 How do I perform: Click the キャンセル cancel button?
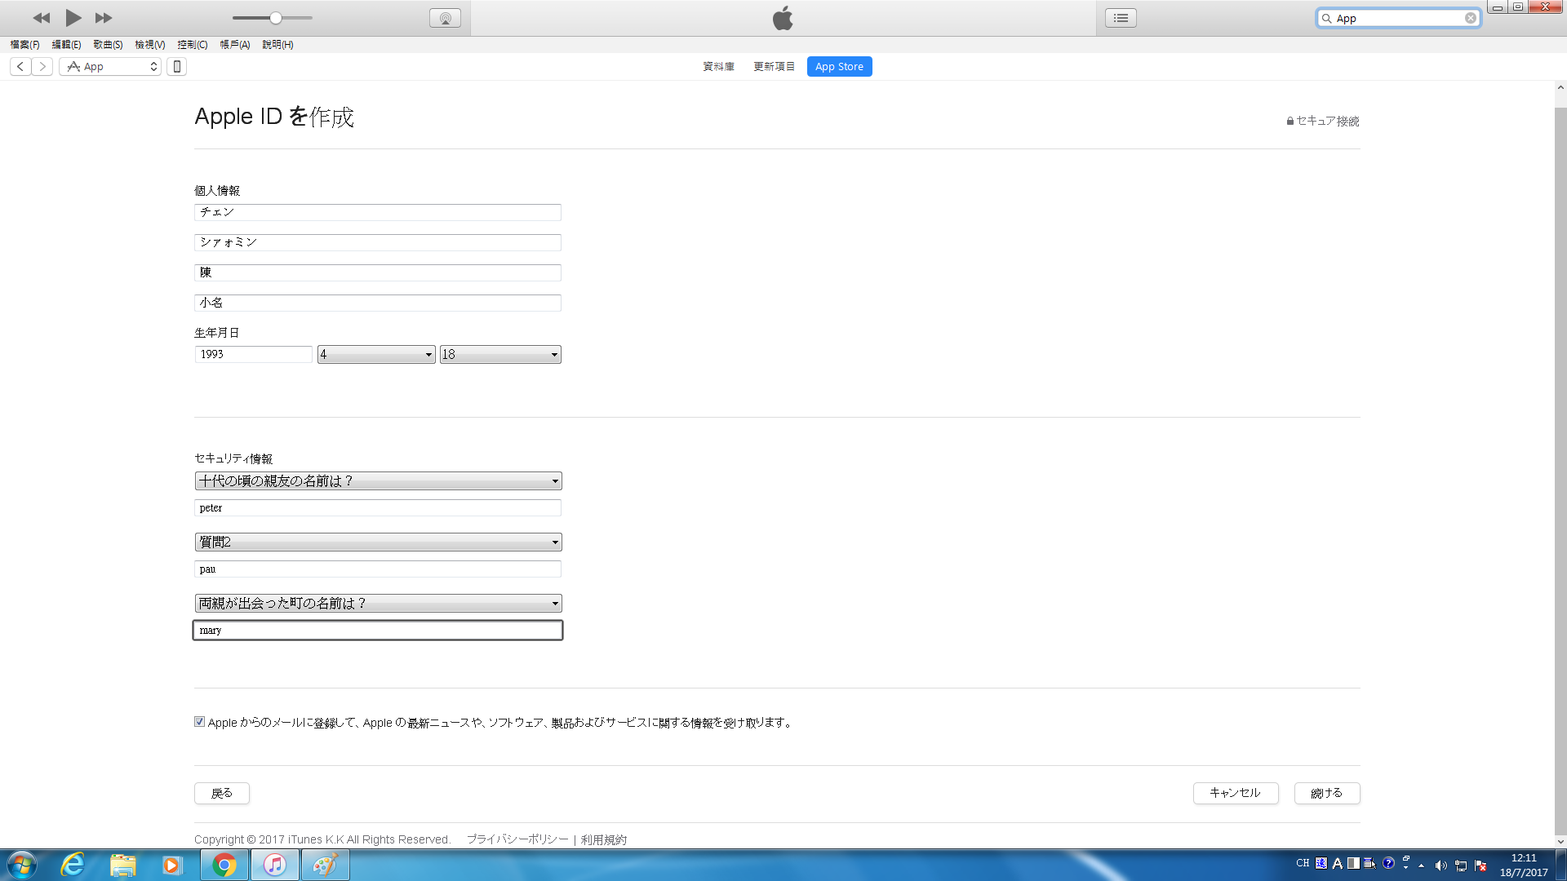pos(1235,793)
